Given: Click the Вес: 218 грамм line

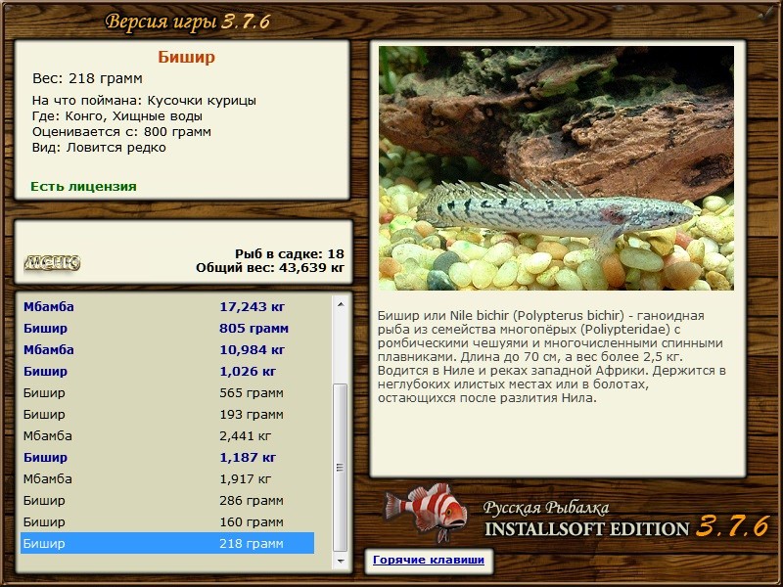Looking at the screenshot, I should click(x=87, y=78).
